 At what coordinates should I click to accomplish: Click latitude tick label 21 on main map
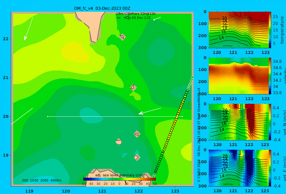[x=6, y=78]
